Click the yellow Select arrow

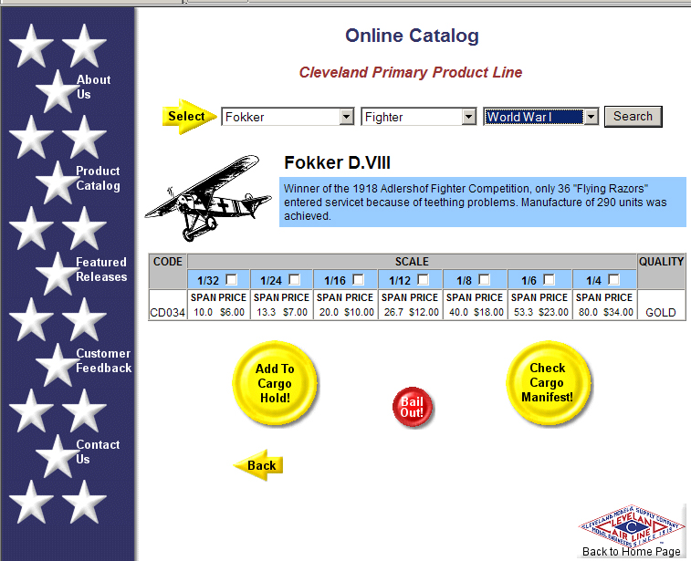point(189,117)
